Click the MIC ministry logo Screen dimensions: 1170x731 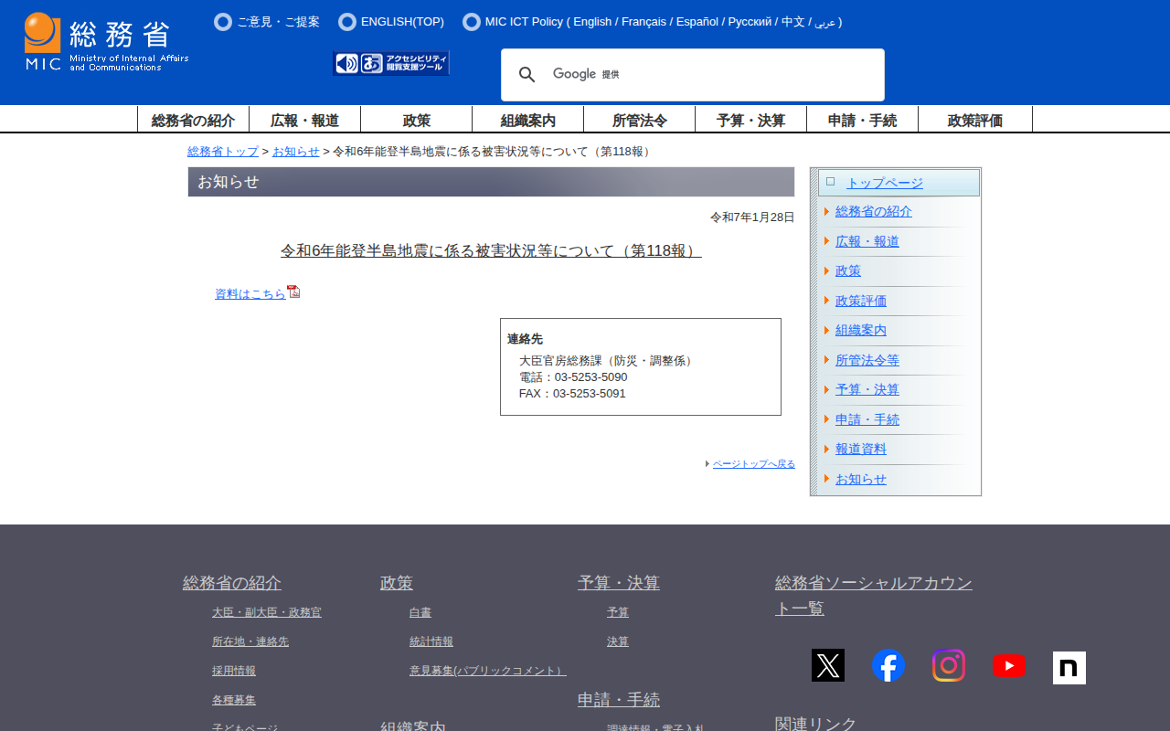(106, 42)
